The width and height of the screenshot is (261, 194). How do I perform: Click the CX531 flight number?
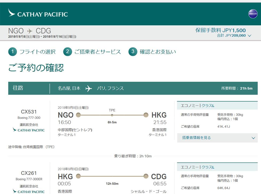point(29,112)
